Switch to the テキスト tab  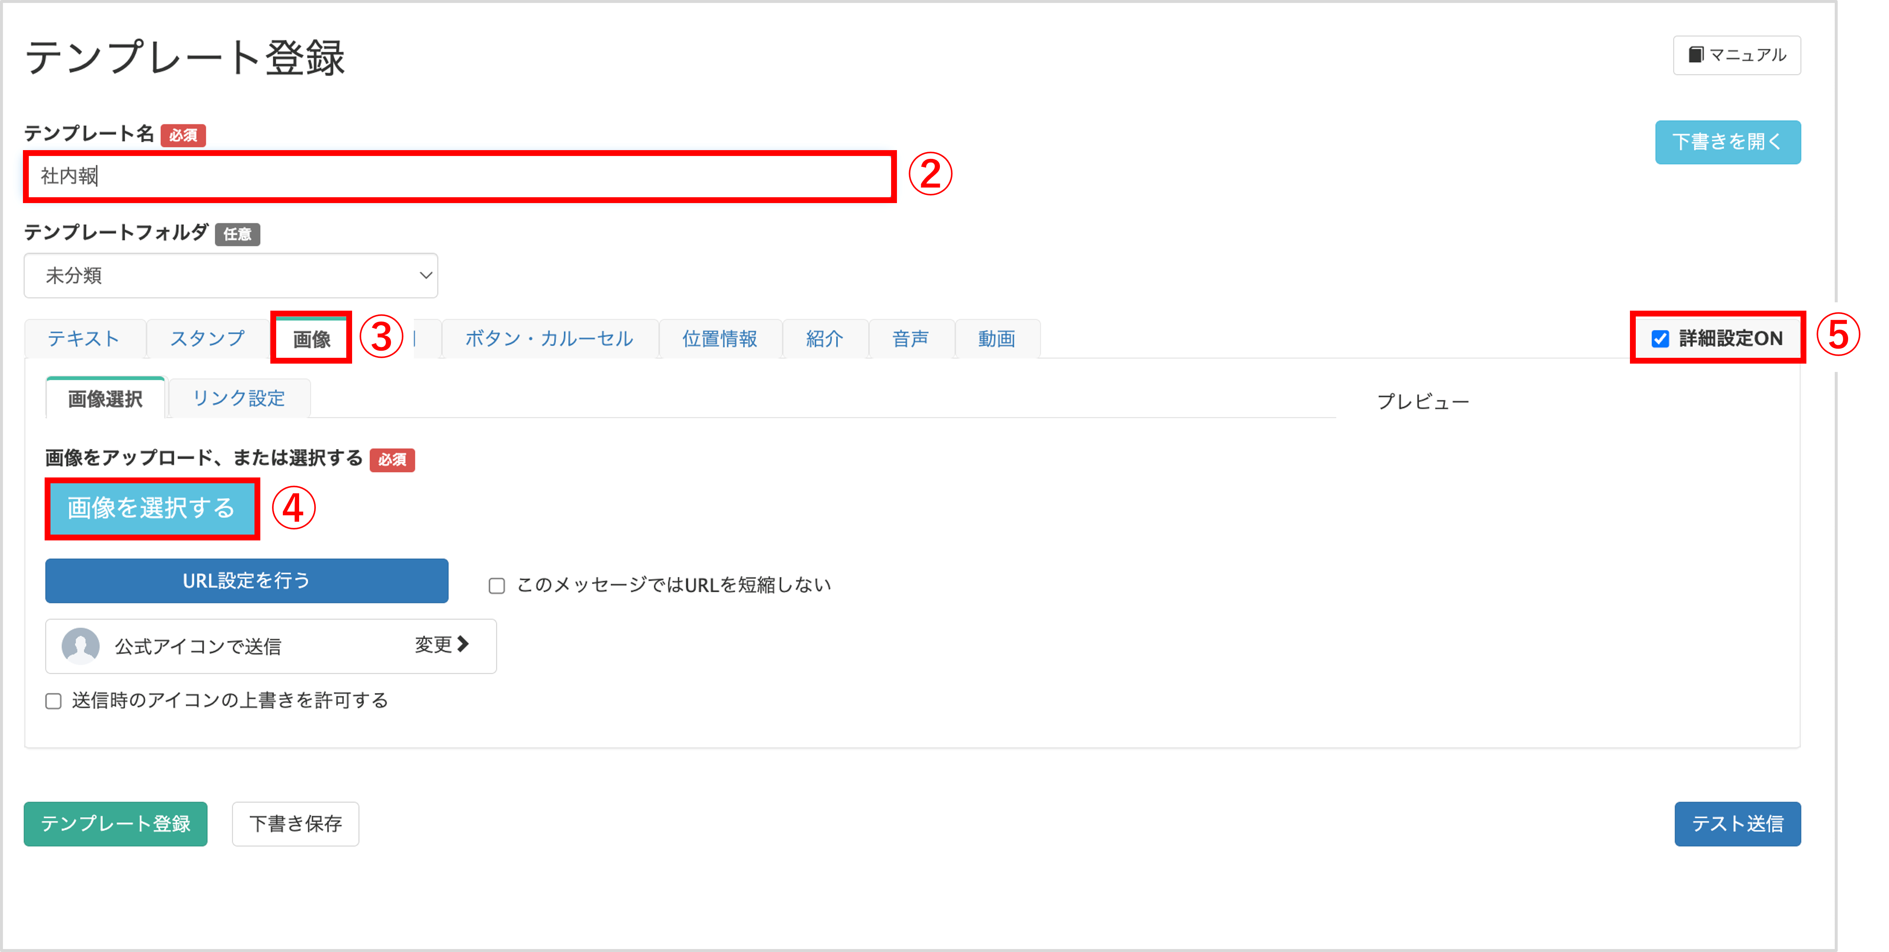pyautogui.click(x=83, y=339)
